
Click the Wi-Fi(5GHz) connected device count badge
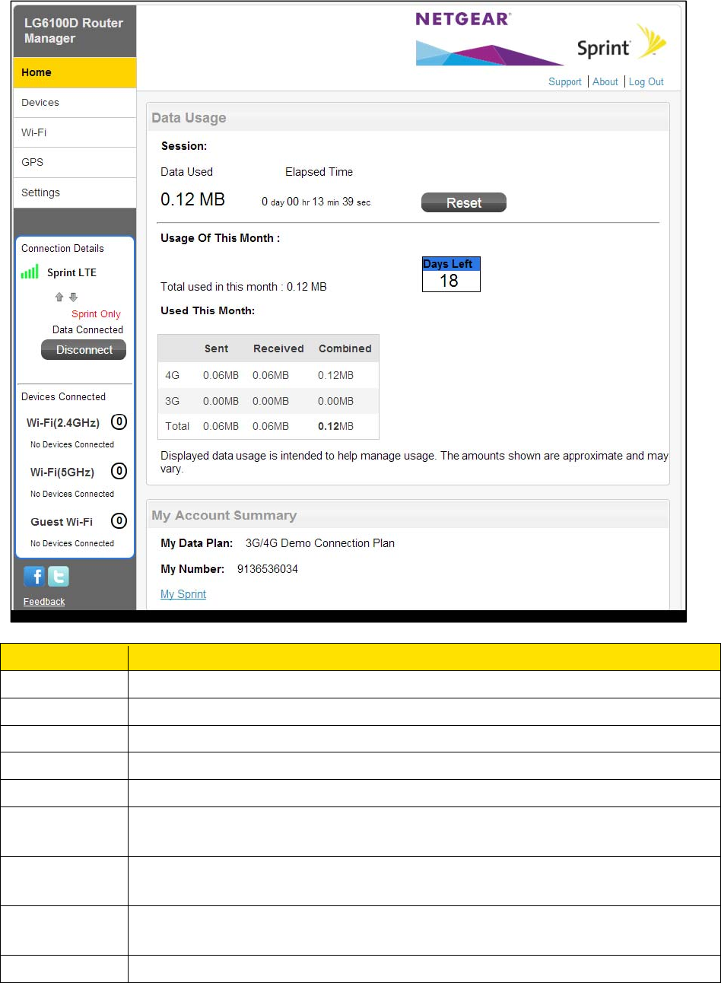[119, 471]
